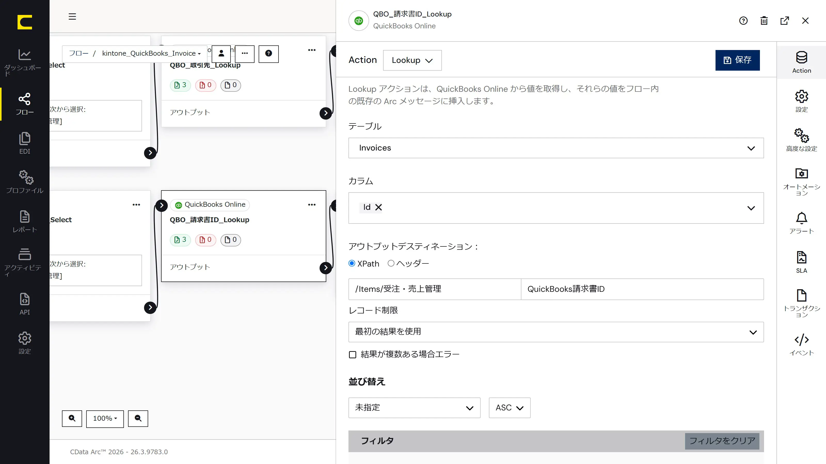Switch to the 高度な設定 tab
826x464 pixels.
point(801,140)
